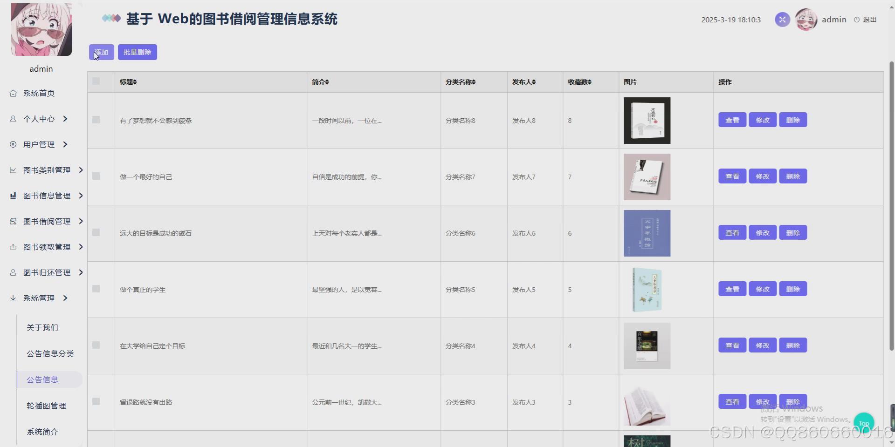Image resolution: width=895 pixels, height=447 pixels.
Task: Expand the 个人中心 chevron
Action: tap(65, 119)
